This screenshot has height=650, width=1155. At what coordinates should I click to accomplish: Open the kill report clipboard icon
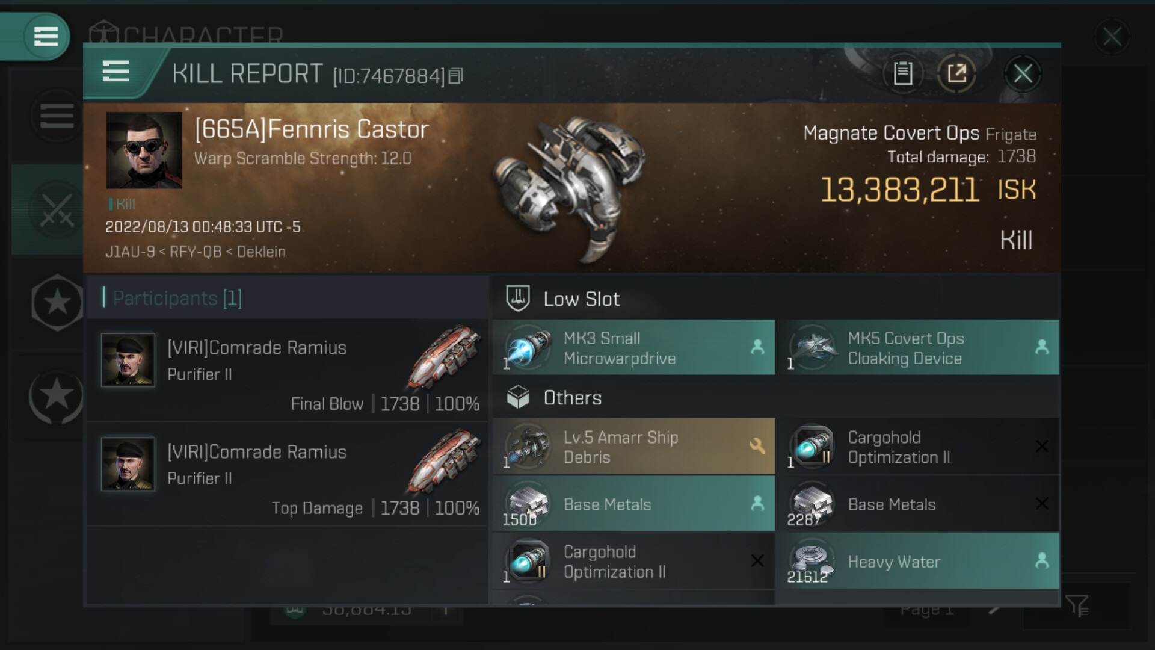click(902, 74)
